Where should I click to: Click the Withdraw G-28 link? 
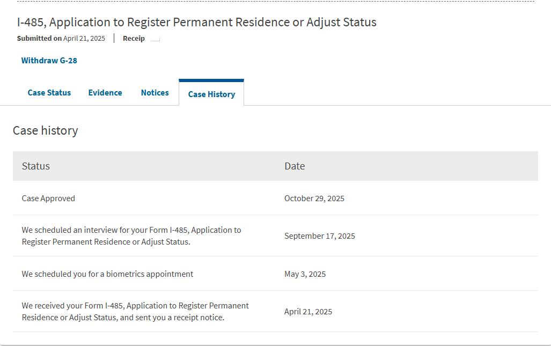point(49,61)
